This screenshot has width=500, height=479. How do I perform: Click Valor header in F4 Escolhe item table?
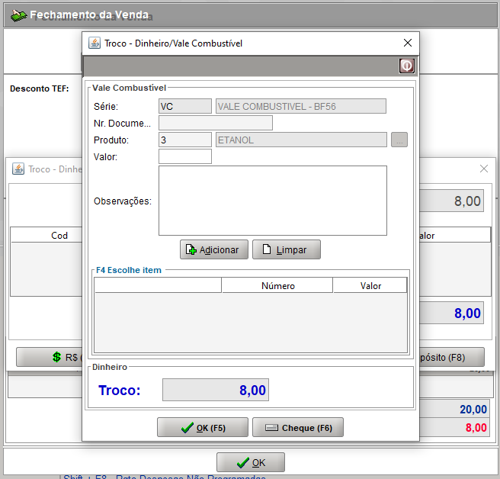coord(370,286)
